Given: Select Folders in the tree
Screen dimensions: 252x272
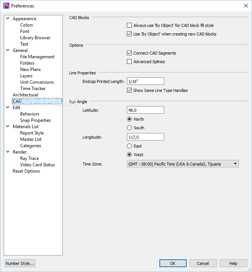Looking at the screenshot, I should [27, 63].
